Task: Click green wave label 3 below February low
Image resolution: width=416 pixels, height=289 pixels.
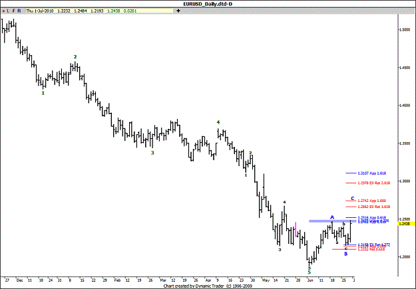Action: point(152,153)
